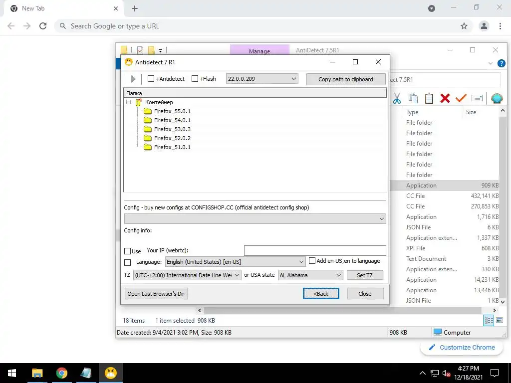The height and width of the screenshot is (383, 511).
Task: Open the Config selection dropdown
Action: 255,218
